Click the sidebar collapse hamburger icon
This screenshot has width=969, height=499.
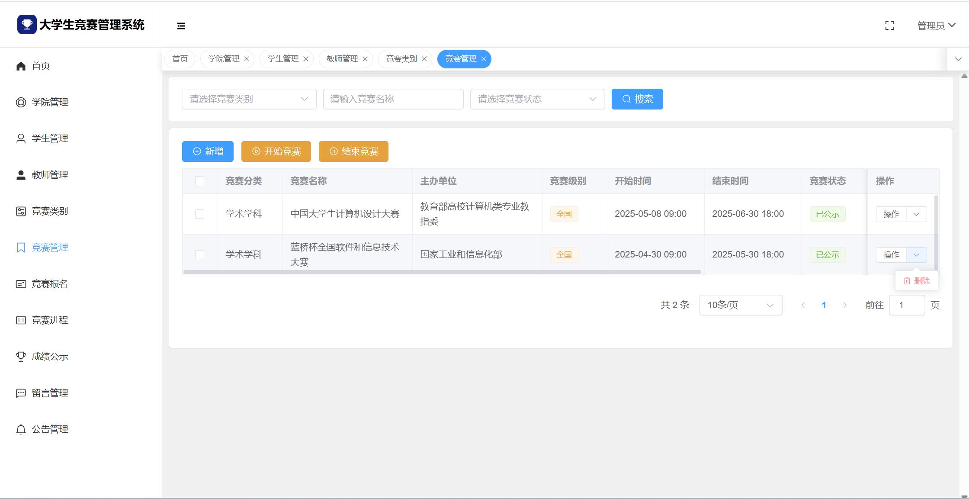tap(181, 26)
